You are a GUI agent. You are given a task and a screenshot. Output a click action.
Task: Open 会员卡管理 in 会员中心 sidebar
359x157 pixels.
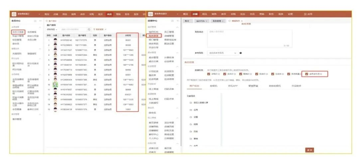pos(18,32)
